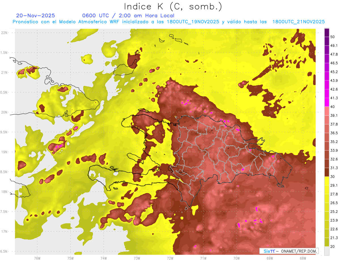Click the '72W' longitude label
Screen dimensions: 340x262
pyautogui.click(x=170, y=258)
